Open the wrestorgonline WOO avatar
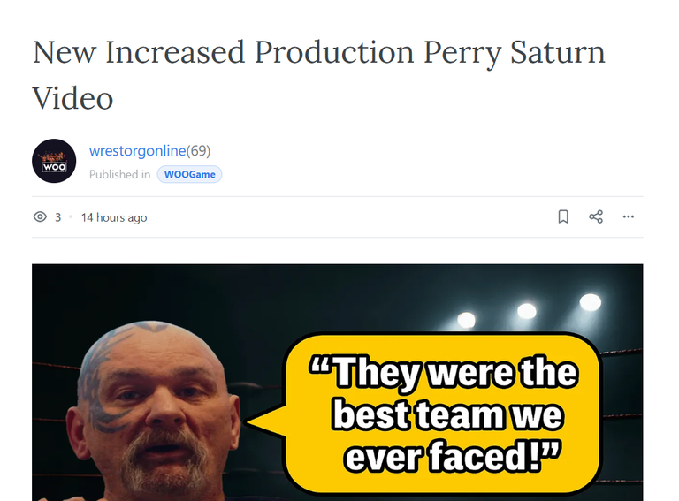The image size is (679, 501). pyautogui.click(x=54, y=161)
